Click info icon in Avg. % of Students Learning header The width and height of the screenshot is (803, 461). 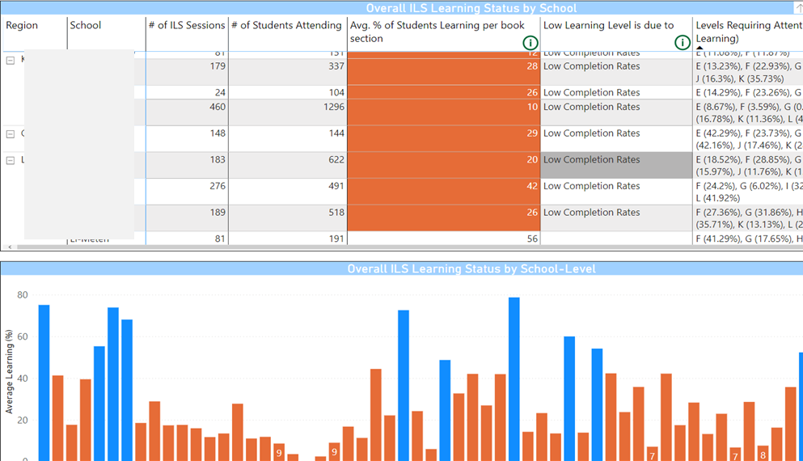click(530, 43)
